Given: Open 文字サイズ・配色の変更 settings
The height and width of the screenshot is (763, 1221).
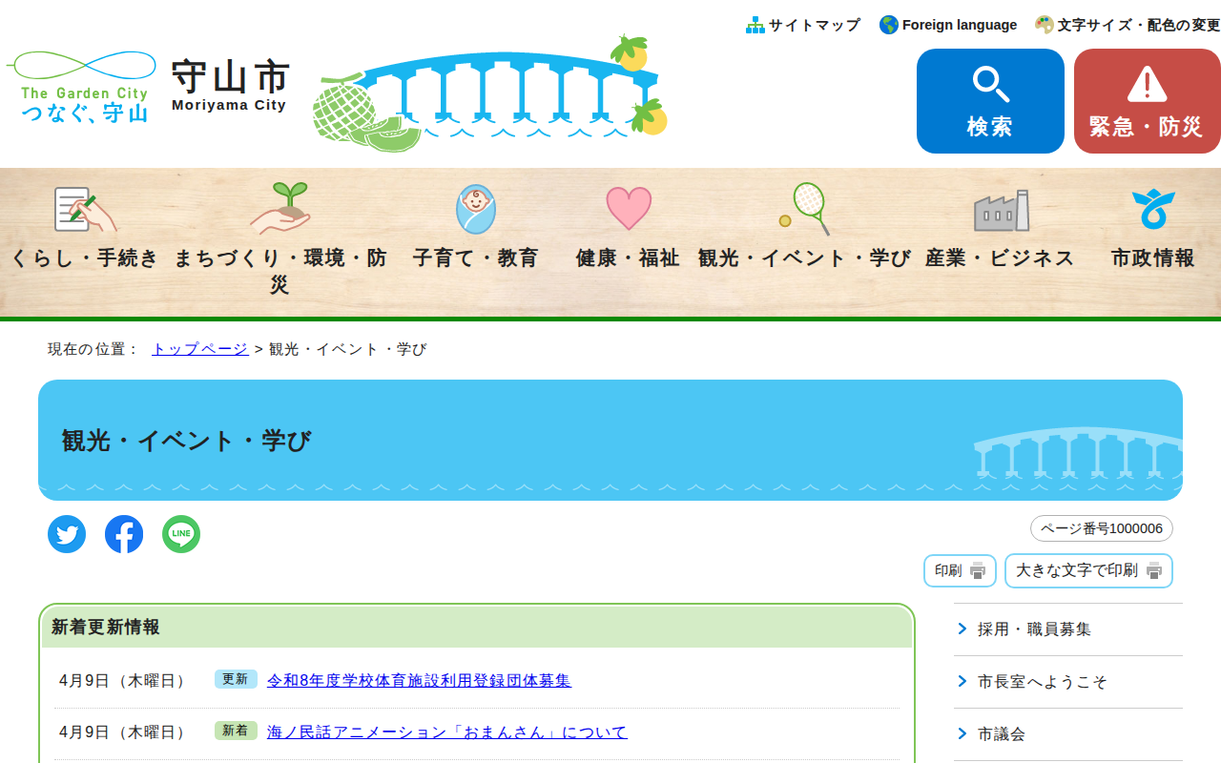Looking at the screenshot, I should [1139, 25].
